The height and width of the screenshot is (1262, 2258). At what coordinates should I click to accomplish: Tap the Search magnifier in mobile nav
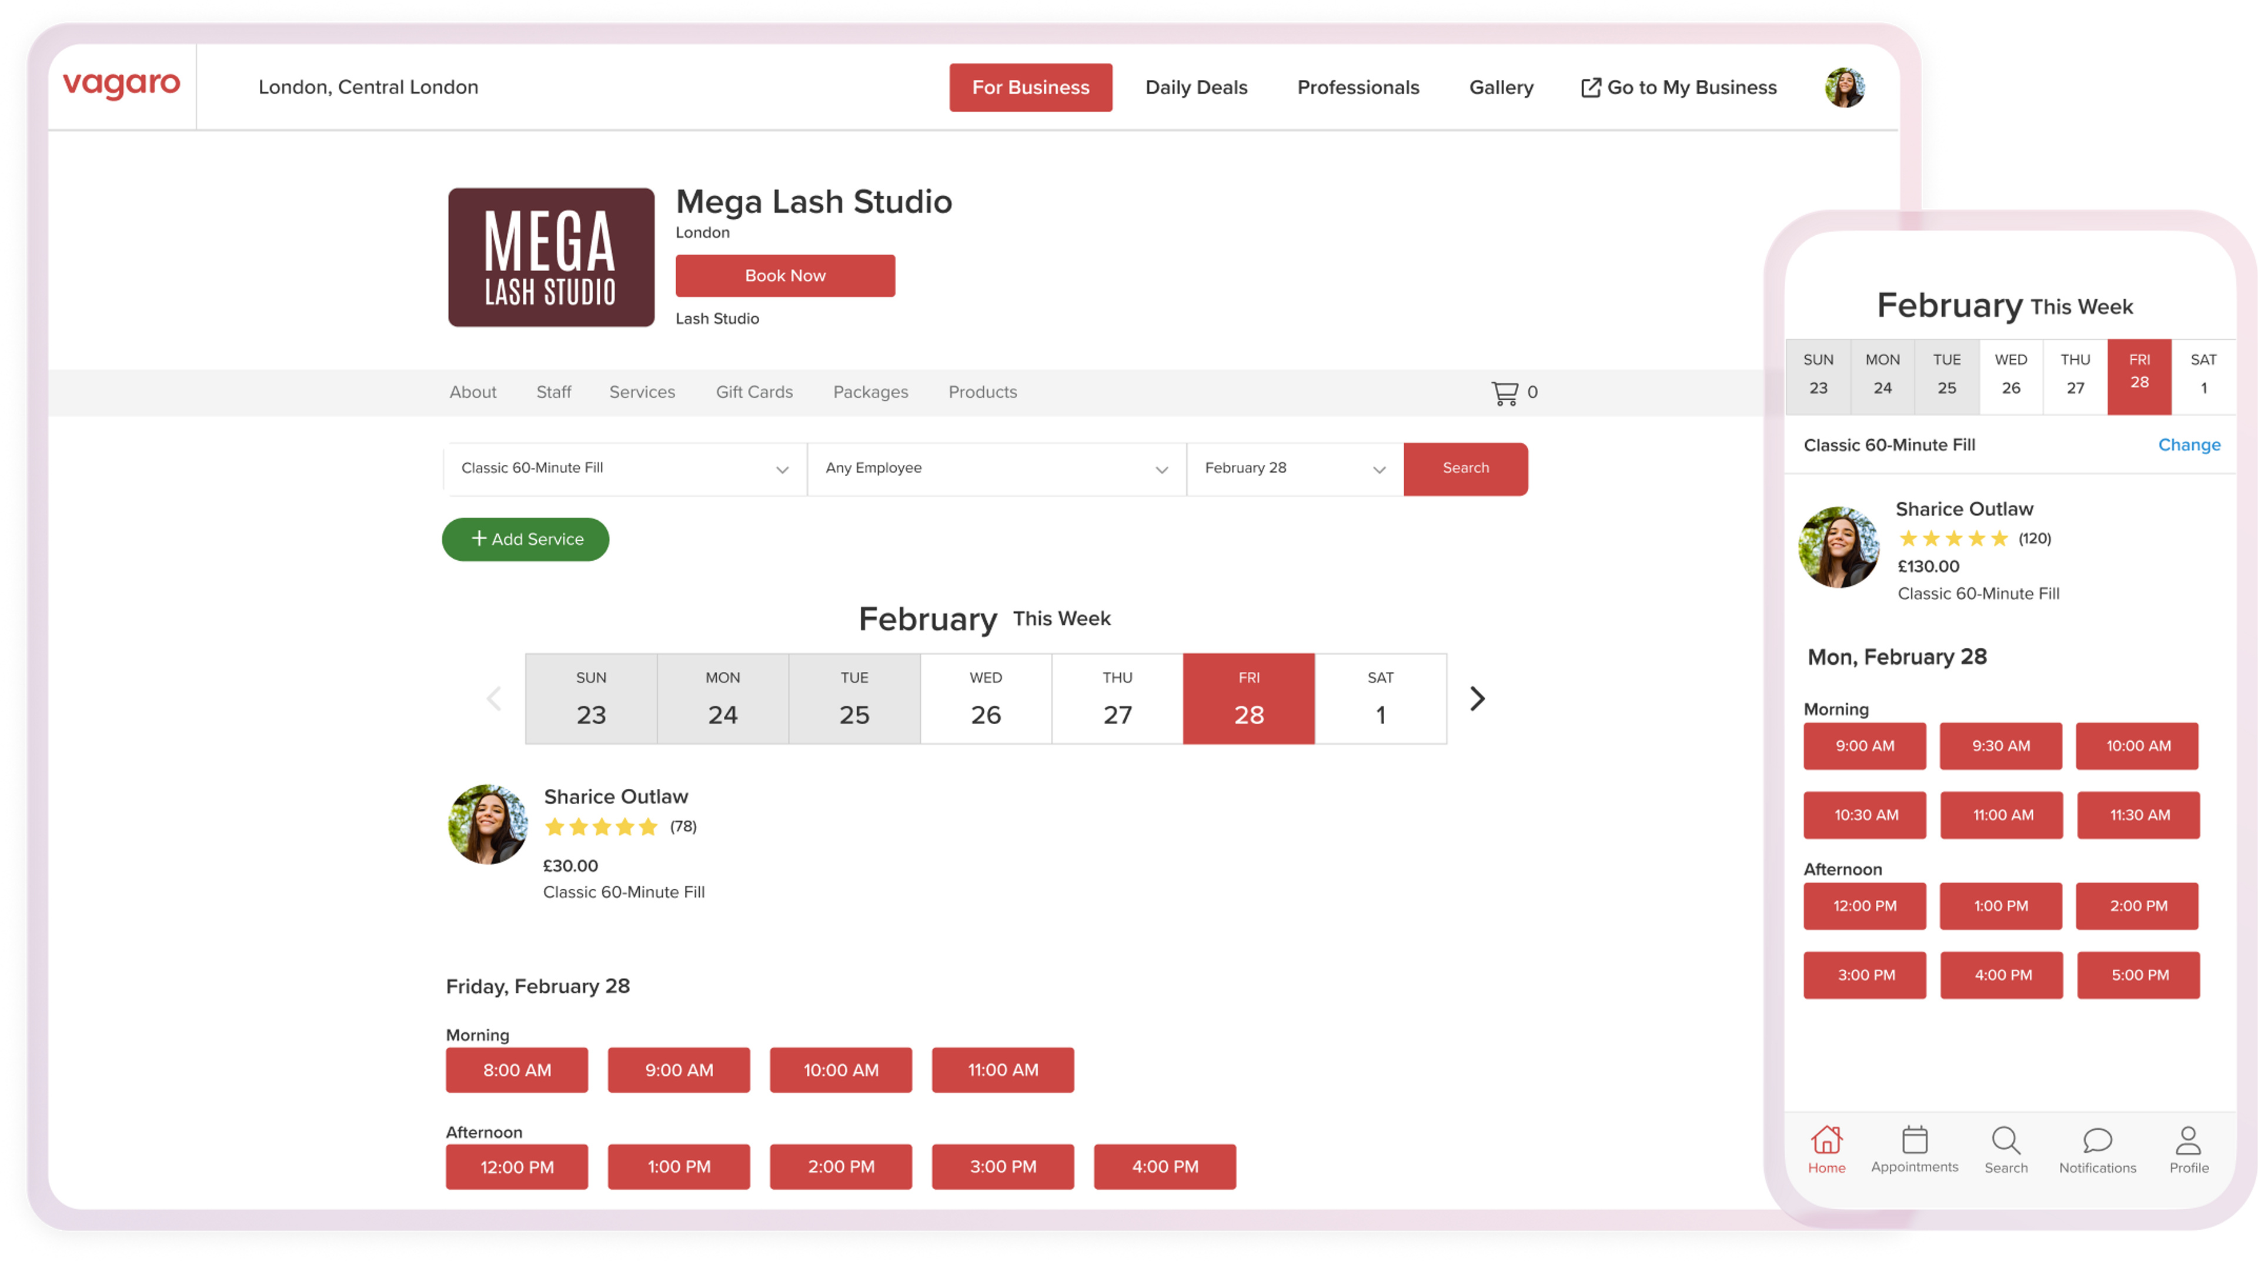(2006, 1140)
